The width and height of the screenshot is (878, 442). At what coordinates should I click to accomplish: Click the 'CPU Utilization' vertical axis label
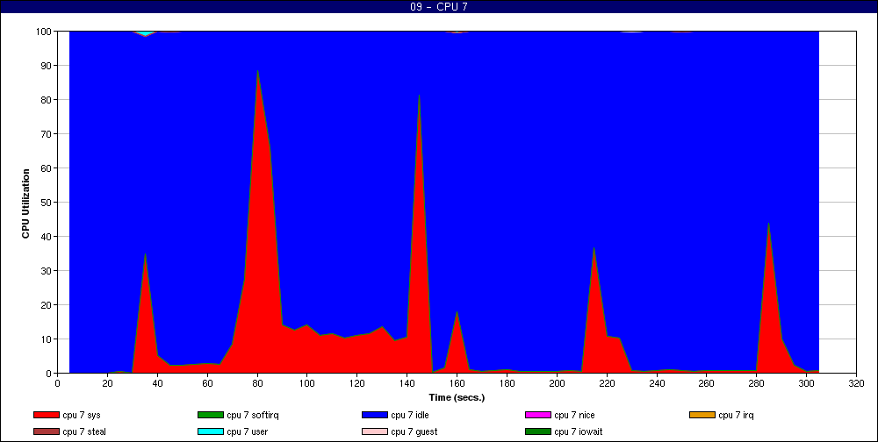(25, 203)
